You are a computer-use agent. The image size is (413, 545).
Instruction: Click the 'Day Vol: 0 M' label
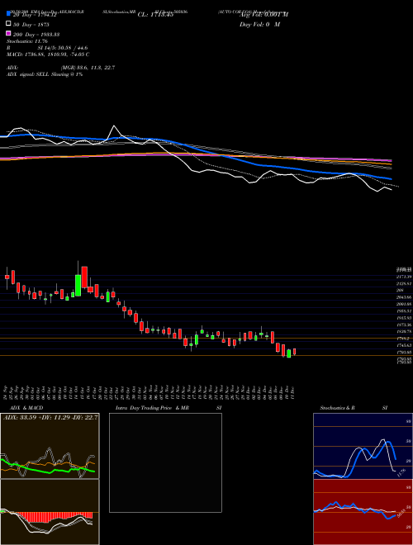pyautogui.click(x=259, y=25)
